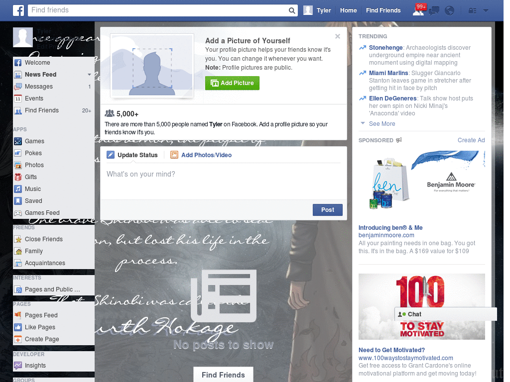Click the News Feed sidebar icon

coord(18,75)
